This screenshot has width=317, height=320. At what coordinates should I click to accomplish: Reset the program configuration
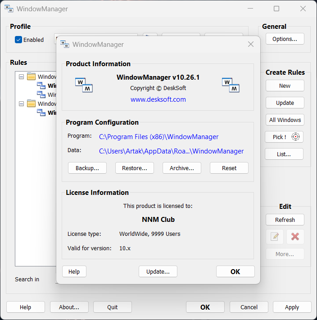(229, 168)
